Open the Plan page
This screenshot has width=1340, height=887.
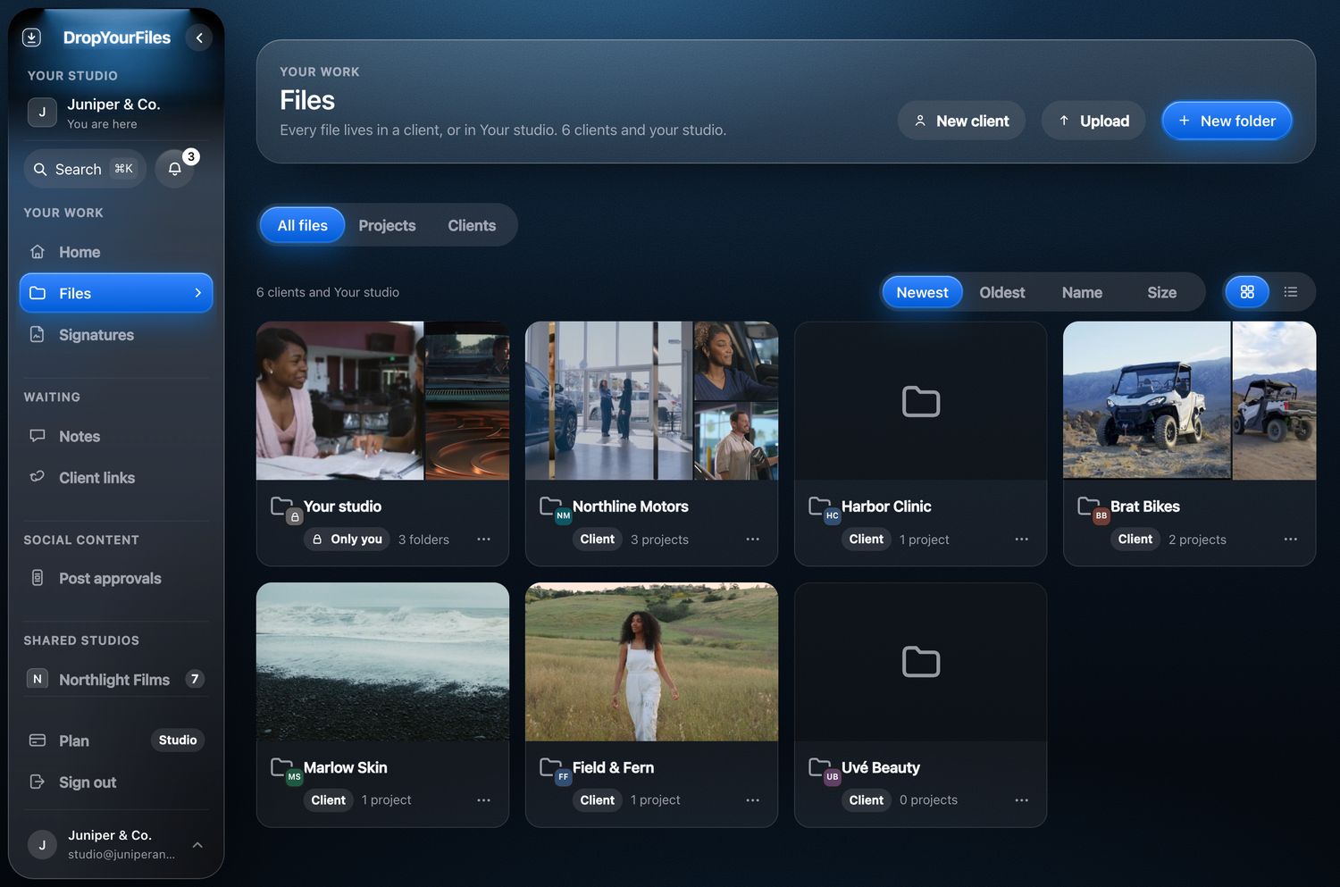coord(116,741)
